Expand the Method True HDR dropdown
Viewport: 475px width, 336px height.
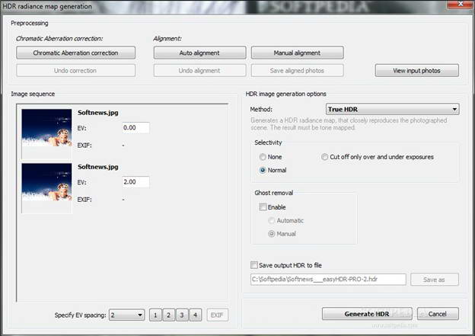[x=392, y=109]
